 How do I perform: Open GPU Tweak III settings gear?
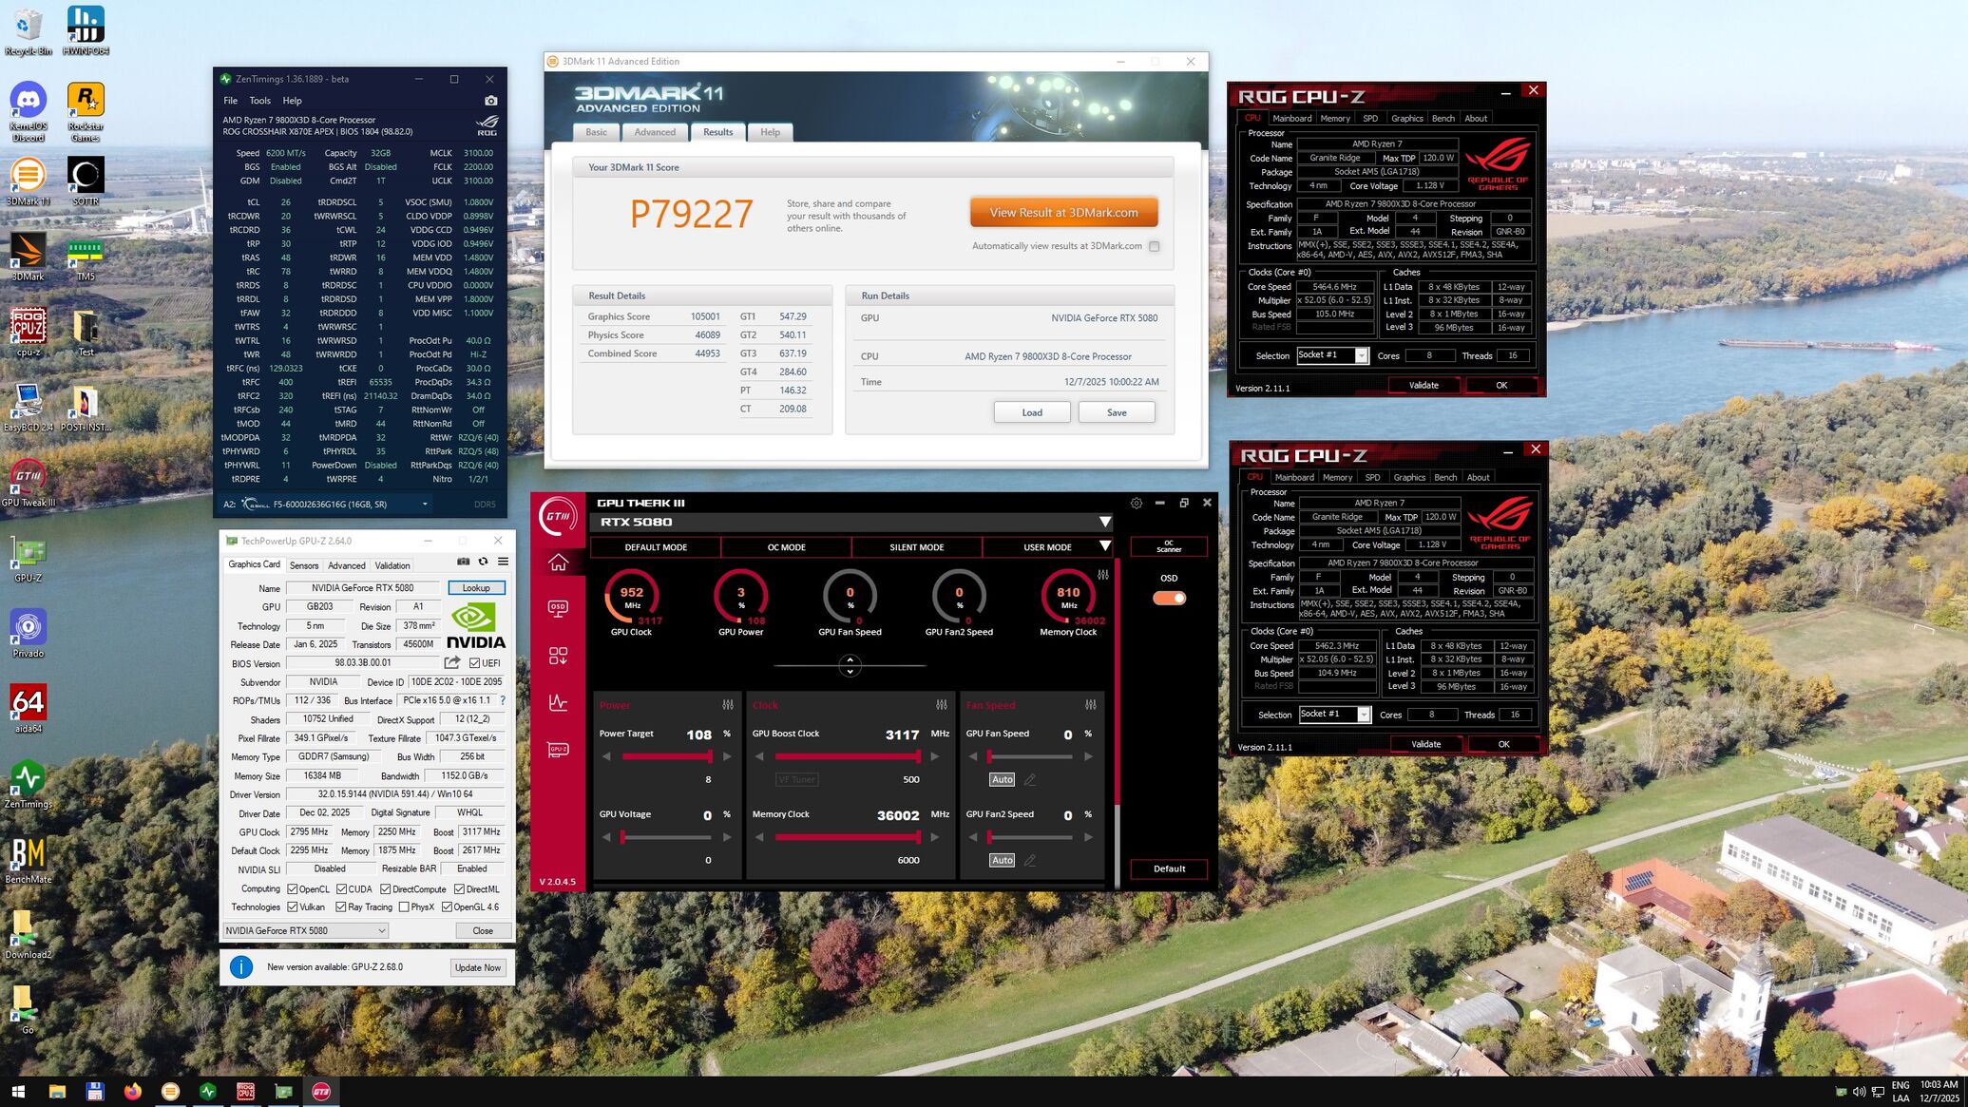tap(1136, 503)
